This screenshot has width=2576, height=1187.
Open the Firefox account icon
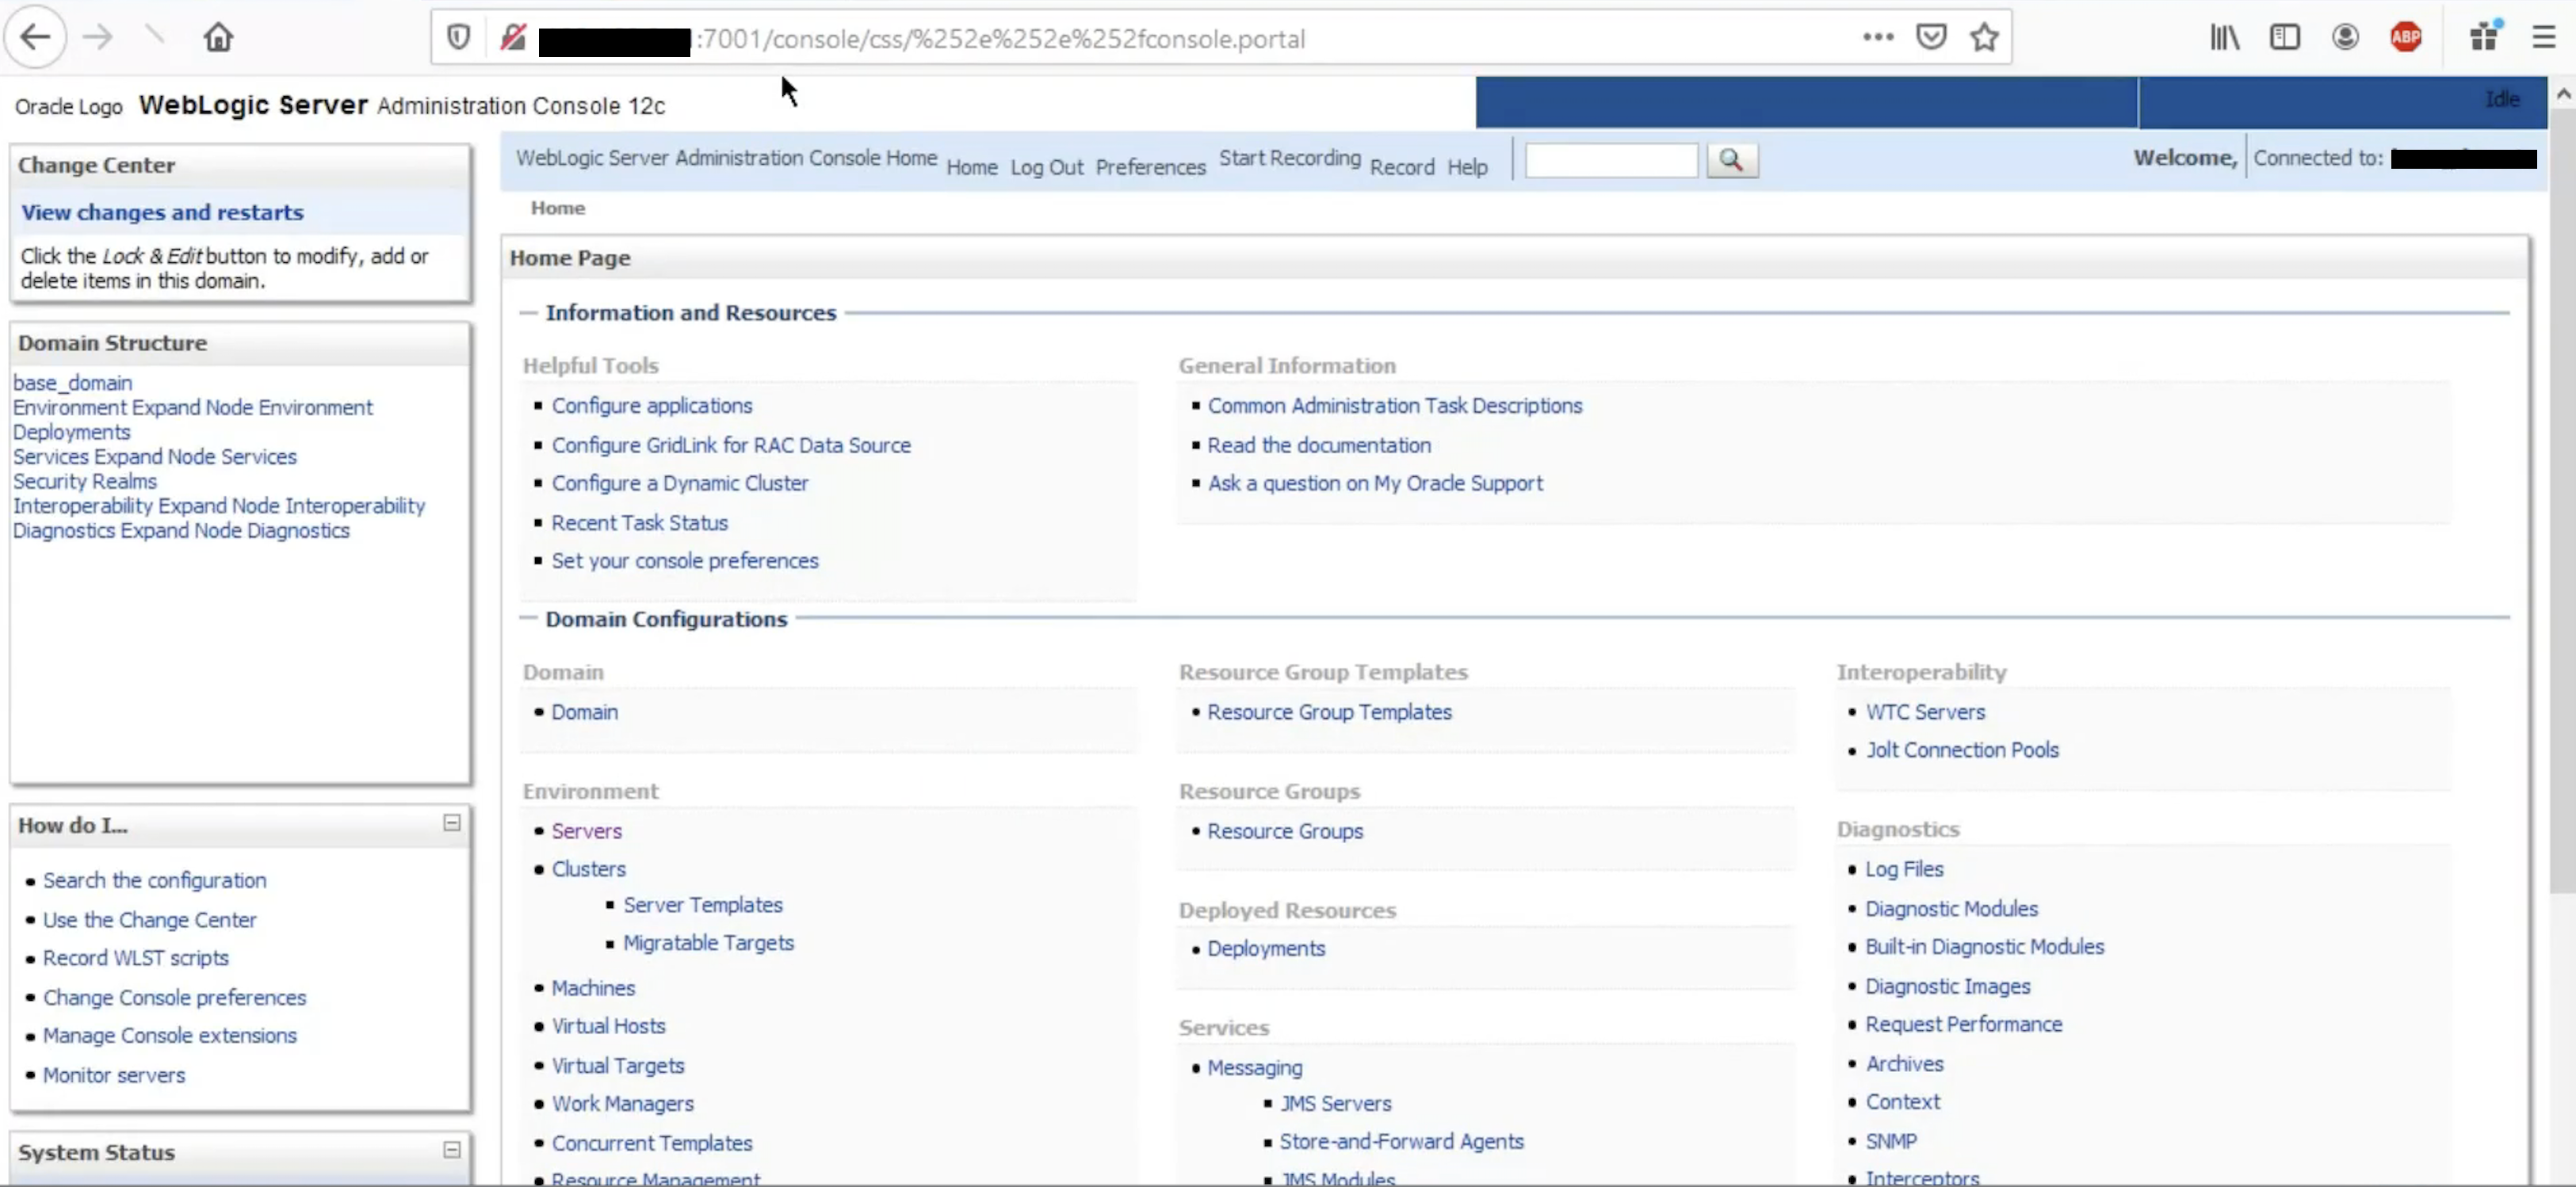click(x=2345, y=38)
